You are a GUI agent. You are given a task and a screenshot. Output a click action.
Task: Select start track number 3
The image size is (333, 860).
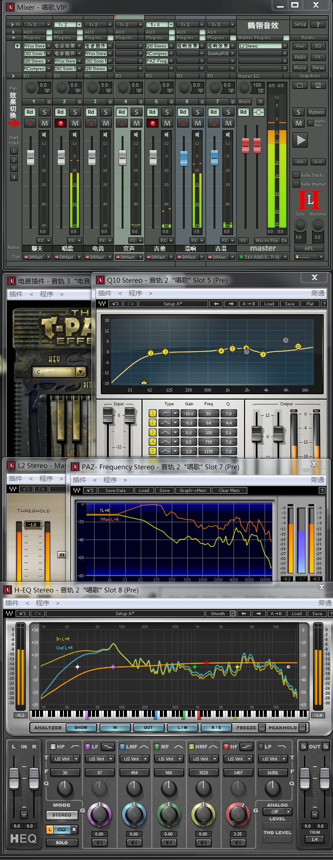pyautogui.click(x=14, y=168)
